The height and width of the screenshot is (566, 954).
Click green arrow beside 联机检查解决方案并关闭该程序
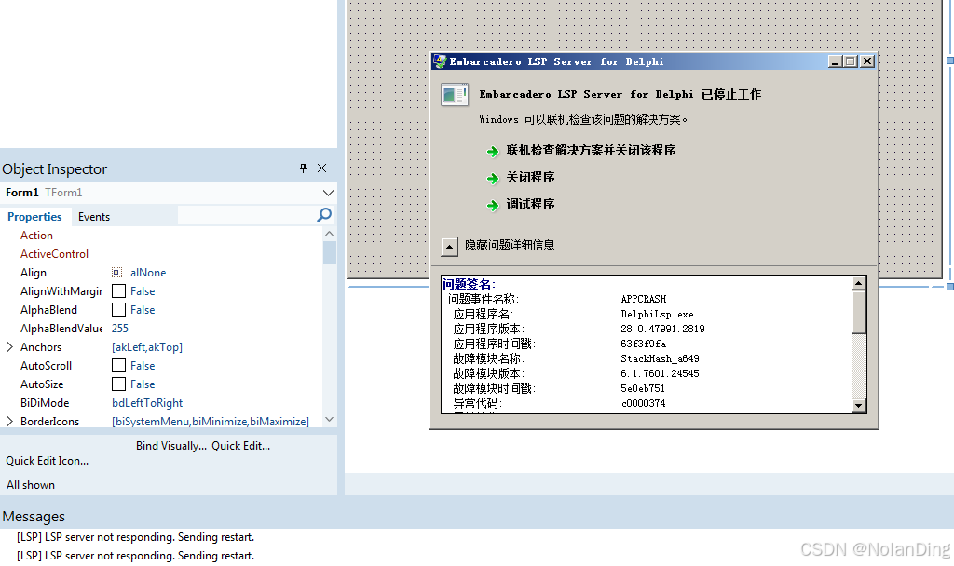click(493, 152)
